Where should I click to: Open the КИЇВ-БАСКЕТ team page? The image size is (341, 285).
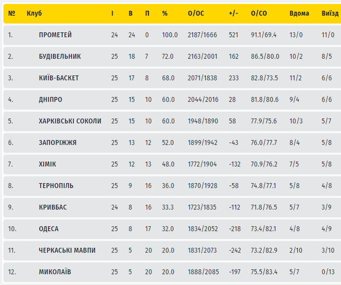pos(59,78)
